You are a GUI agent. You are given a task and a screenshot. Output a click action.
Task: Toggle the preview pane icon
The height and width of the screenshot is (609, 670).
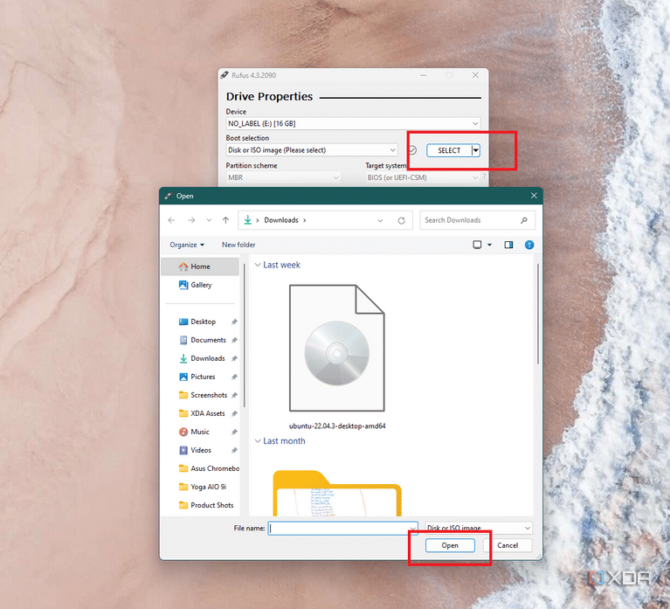508,245
